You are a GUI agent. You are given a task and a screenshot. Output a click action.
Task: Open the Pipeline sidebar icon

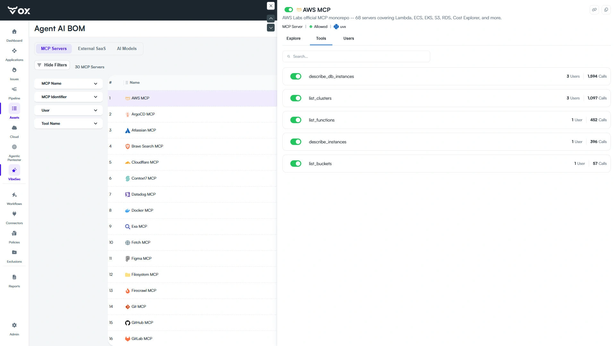(x=14, y=89)
